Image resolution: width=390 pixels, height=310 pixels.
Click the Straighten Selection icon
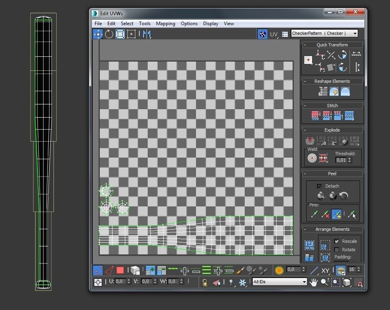point(323,92)
